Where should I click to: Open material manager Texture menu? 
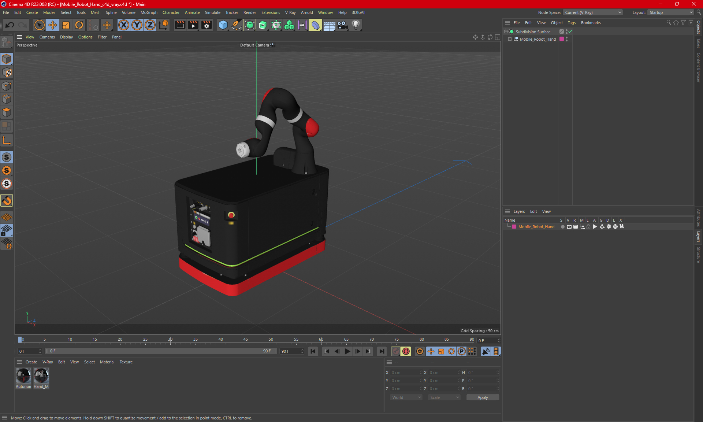point(126,362)
